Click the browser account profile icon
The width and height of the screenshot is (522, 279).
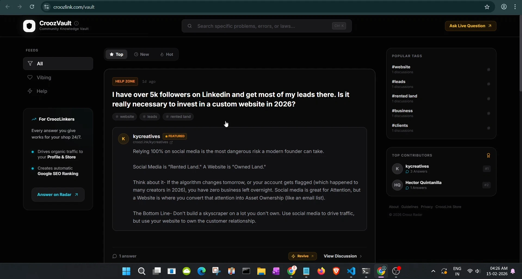click(x=504, y=7)
